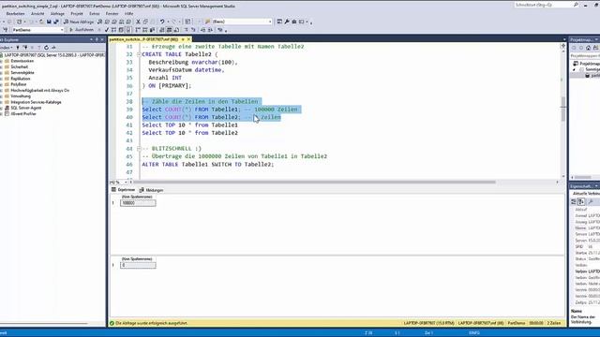This screenshot has width=600, height=337.
Task: Click the editor vertical scrollbar thumb
Action: tap(563, 109)
